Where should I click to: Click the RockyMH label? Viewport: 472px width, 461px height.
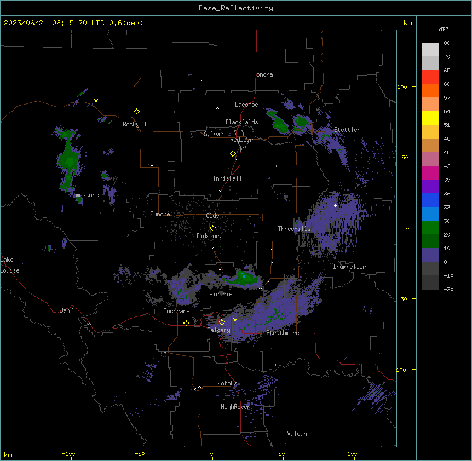pyautogui.click(x=134, y=124)
